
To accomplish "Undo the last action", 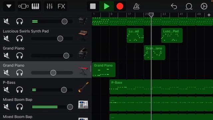I will click(174, 6).
